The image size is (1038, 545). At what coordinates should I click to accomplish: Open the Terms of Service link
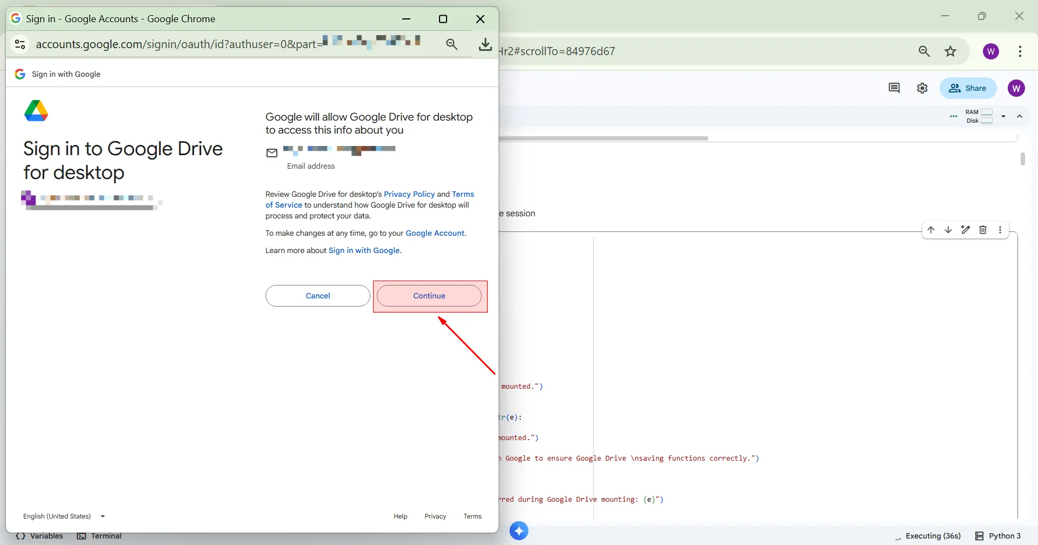click(370, 200)
